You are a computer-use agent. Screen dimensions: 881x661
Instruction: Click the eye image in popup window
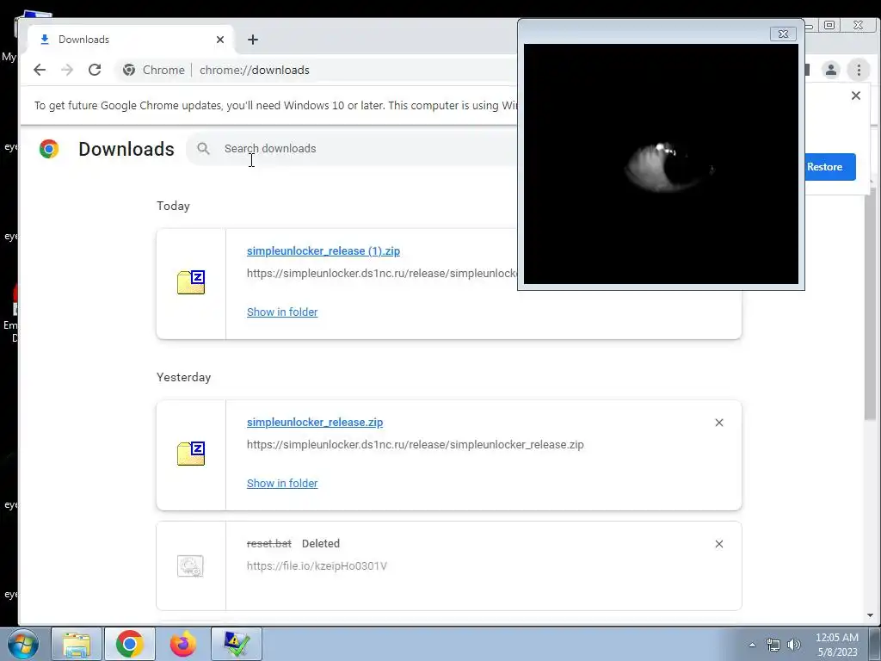click(661, 164)
